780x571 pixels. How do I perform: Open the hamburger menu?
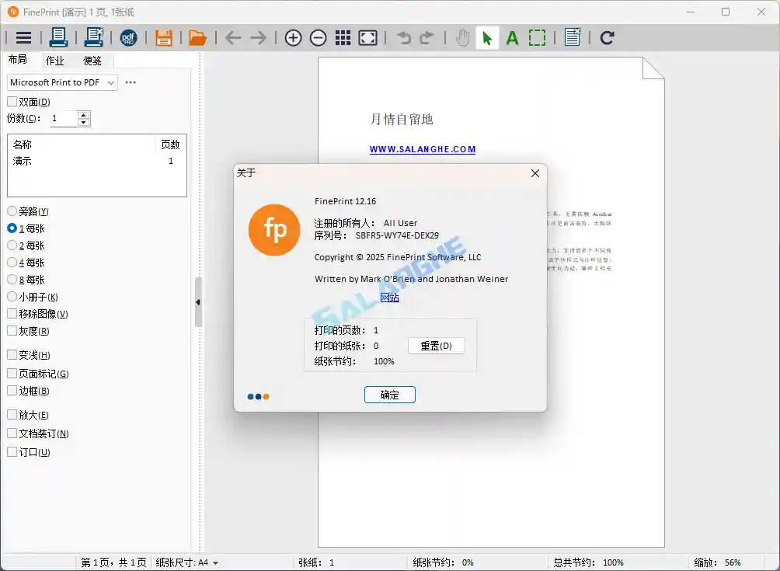(23, 37)
